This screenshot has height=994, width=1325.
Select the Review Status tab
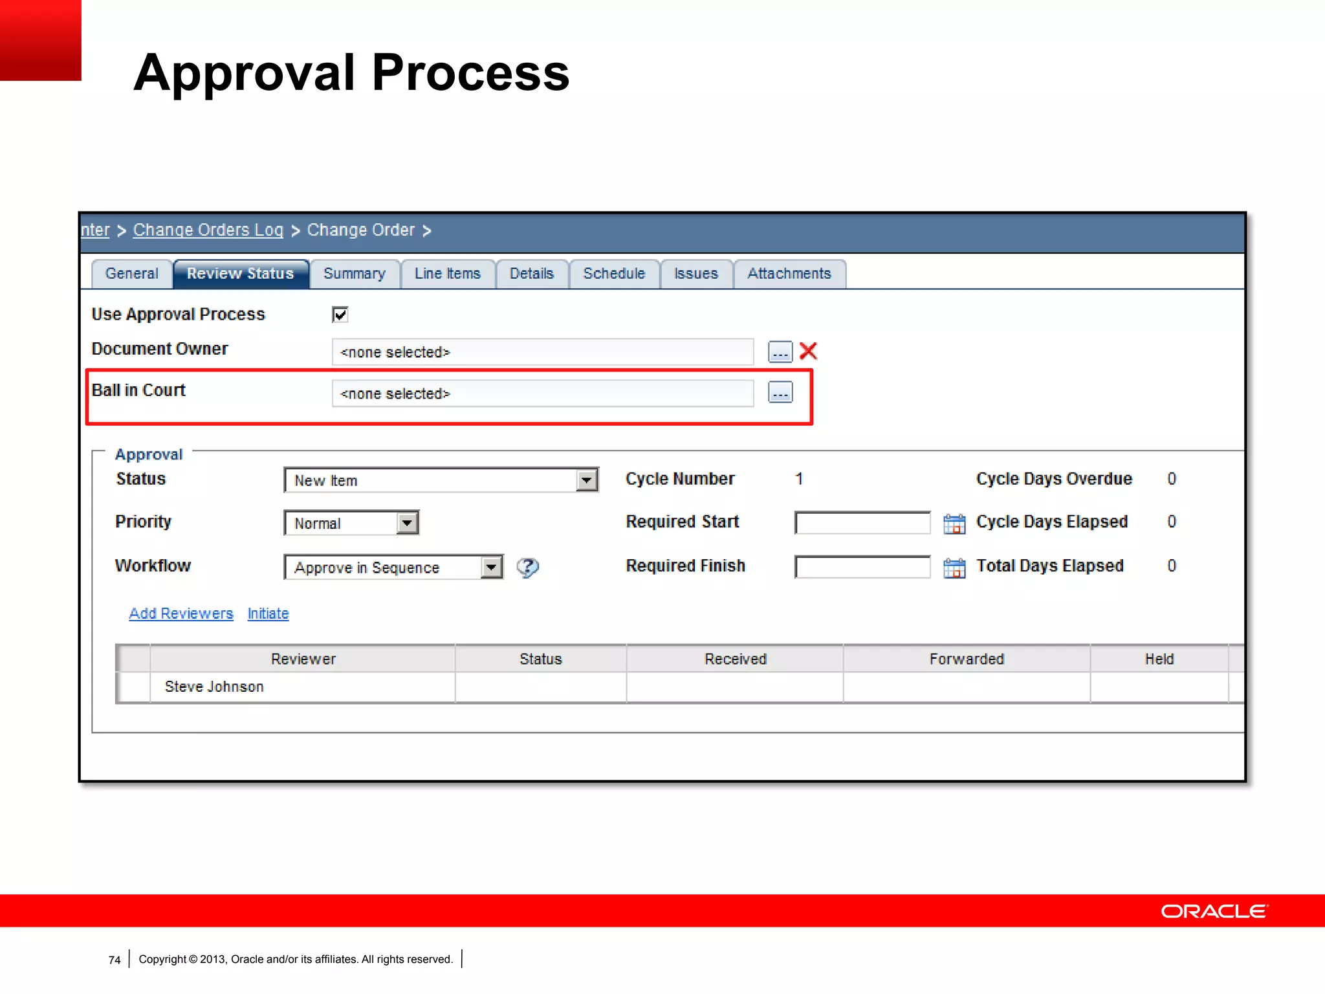tap(240, 274)
